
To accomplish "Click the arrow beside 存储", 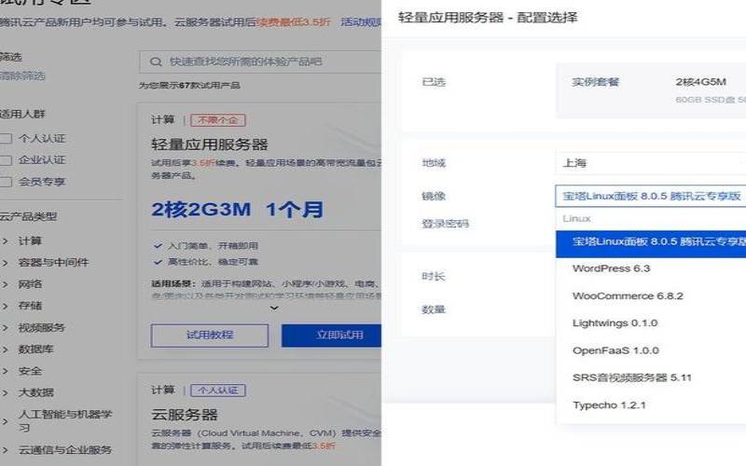I will tap(6, 306).
